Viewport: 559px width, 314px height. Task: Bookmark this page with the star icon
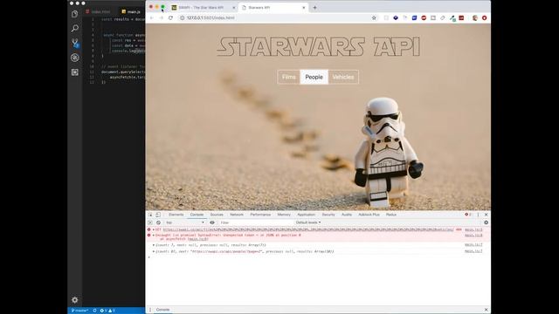(x=374, y=17)
